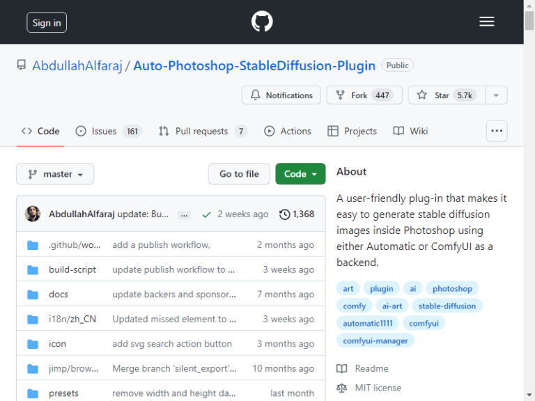Open commit 'add a publish workflow,'
The height and width of the screenshot is (401, 535).
click(162, 245)
